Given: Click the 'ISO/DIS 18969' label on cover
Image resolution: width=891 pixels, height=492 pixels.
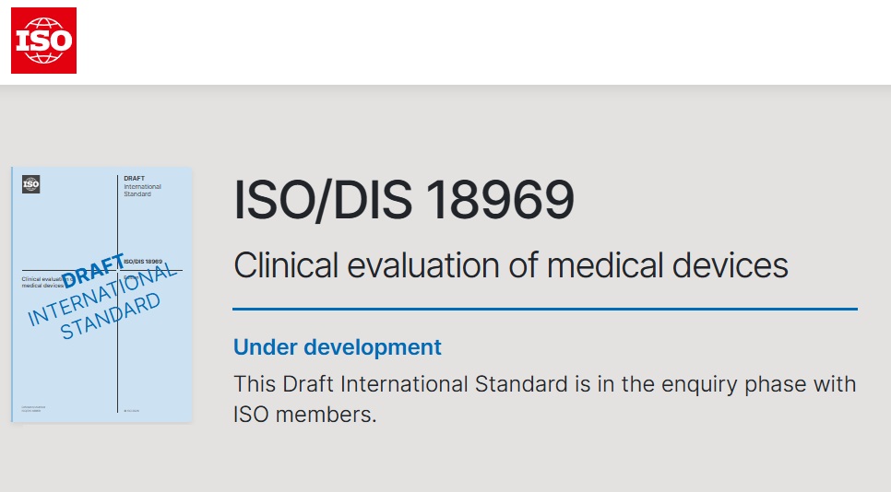Looking at the screenshot, I should pos(142,262).
